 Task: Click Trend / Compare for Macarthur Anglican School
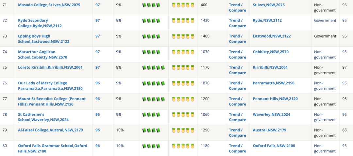pos(238,55)
